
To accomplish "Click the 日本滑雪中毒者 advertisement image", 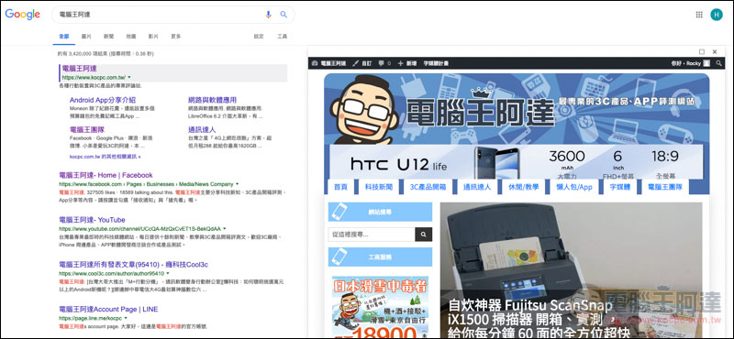I will 380,307.
